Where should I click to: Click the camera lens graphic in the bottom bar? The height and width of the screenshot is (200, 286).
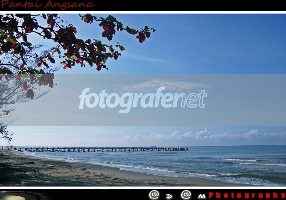coord(22,195)
